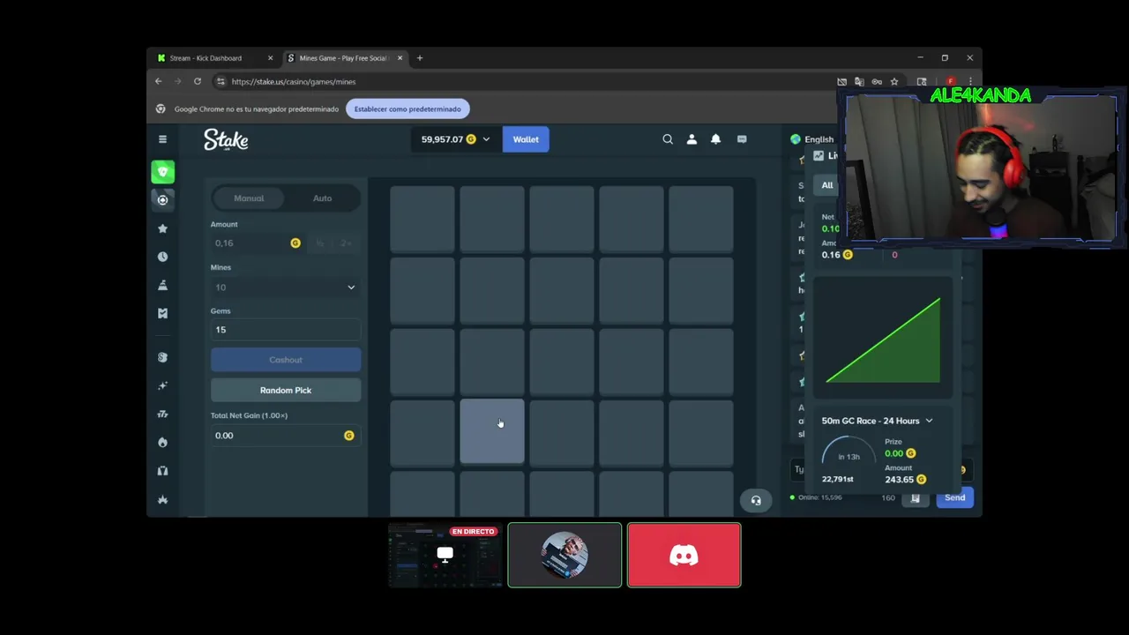1129x635 pixels.
Task: Select the EN DIRECTO screen share thumbnail
Action: [x=445, y=555]
